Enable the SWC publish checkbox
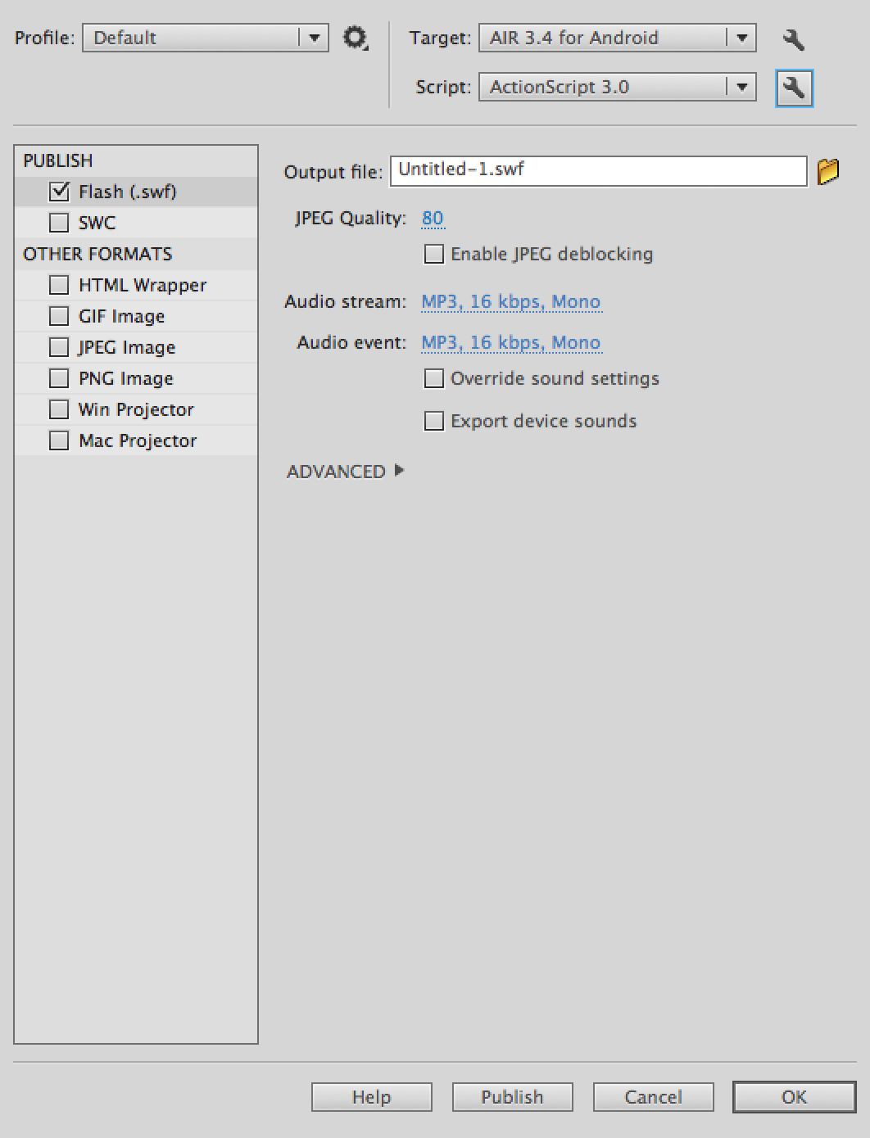This screenshot has height=1138, width=870. click(x=59, y=223)
